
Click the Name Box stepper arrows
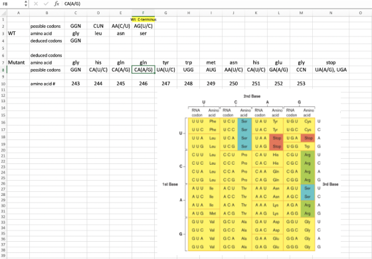(26, 4)
